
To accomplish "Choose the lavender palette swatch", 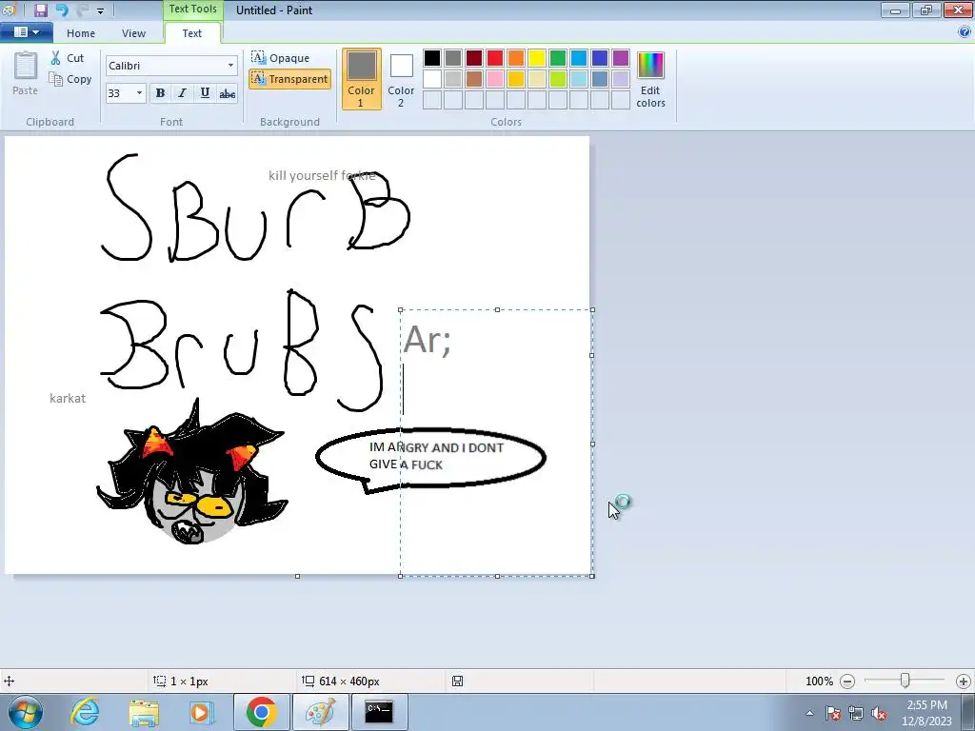I will (621, 79).
